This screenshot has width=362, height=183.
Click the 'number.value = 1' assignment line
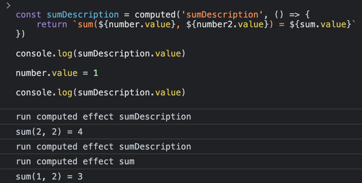tap(57, 73)
